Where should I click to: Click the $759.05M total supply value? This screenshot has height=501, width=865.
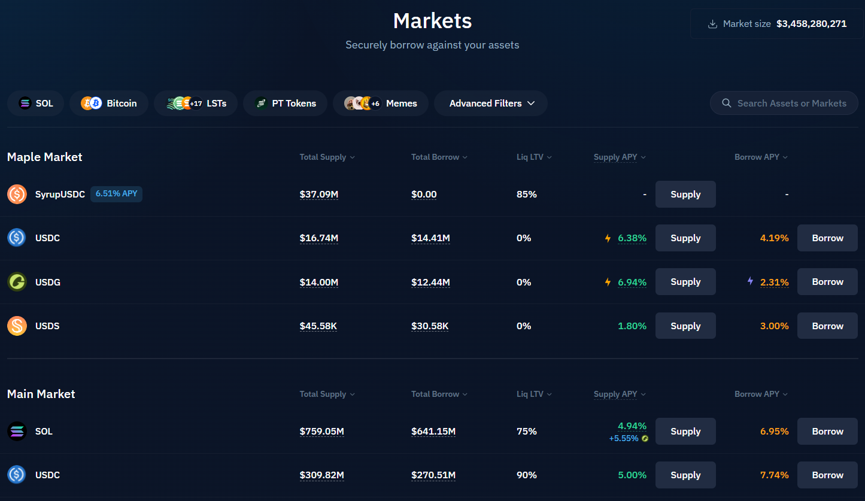[322, 432]
